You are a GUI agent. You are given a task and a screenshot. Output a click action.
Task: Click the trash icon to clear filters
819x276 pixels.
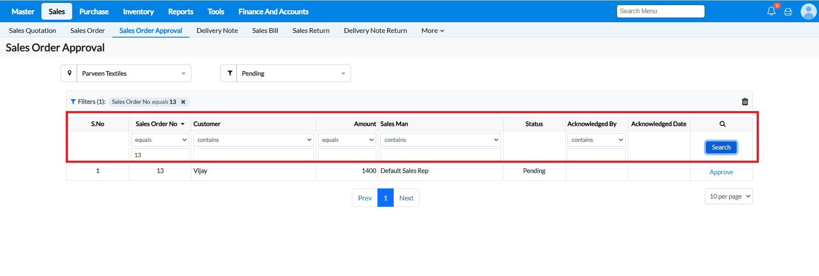click(x=745, y=102)
